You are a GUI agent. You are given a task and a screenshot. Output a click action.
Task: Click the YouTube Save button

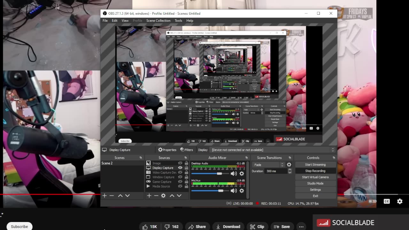(x=282, y=226)
